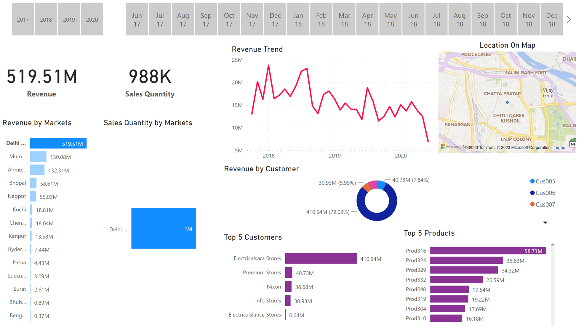Toggle Cus005 in the Revenue by Customer legend
584x333 pixels.
(x=542, y=181)
